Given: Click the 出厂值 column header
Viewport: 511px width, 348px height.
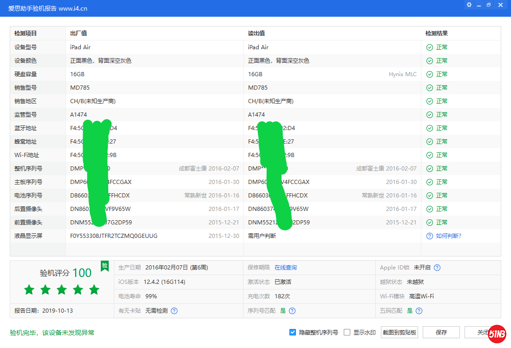Looking at the screenshot, I should point(79,33).
